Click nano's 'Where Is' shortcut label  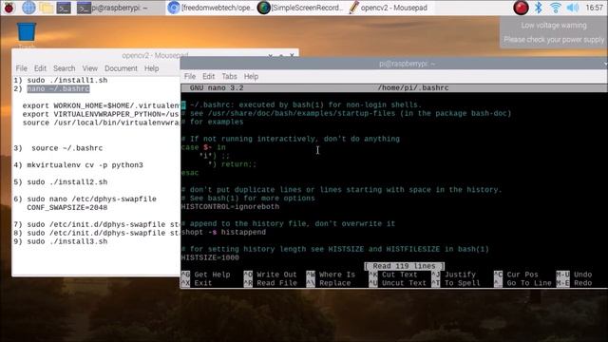(337, 275)
